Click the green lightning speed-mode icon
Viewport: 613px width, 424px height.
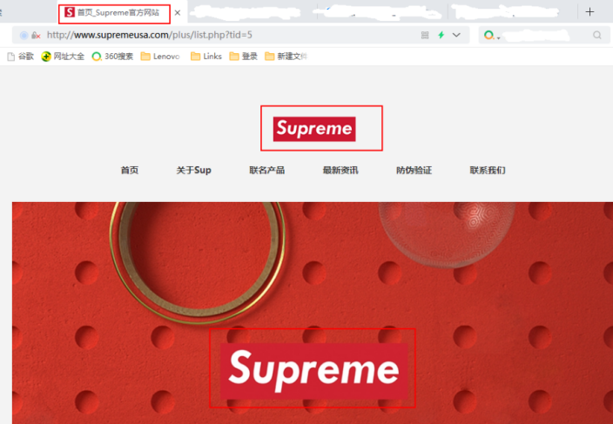[x=441, y=35]
